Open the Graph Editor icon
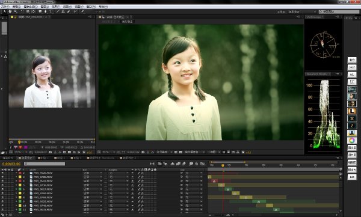Image resolution: width=361 pixels, height=217 pixels. [x=202, y=164]
